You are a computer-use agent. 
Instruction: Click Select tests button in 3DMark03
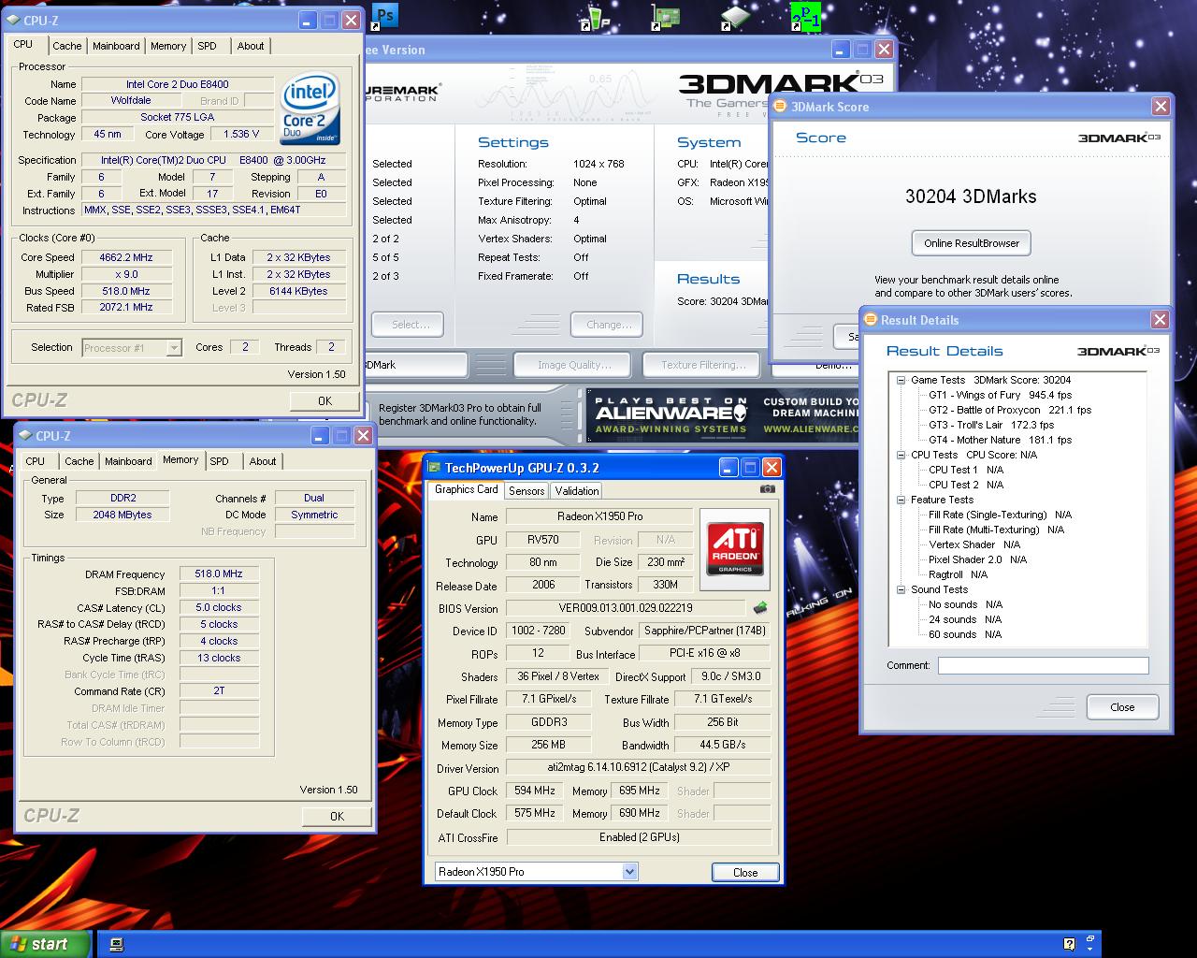(408, 325)
